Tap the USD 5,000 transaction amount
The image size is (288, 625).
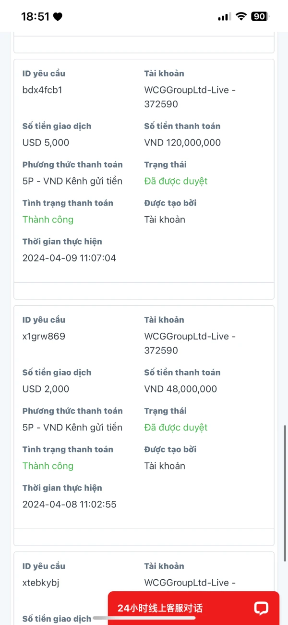[x=46, y=143]
